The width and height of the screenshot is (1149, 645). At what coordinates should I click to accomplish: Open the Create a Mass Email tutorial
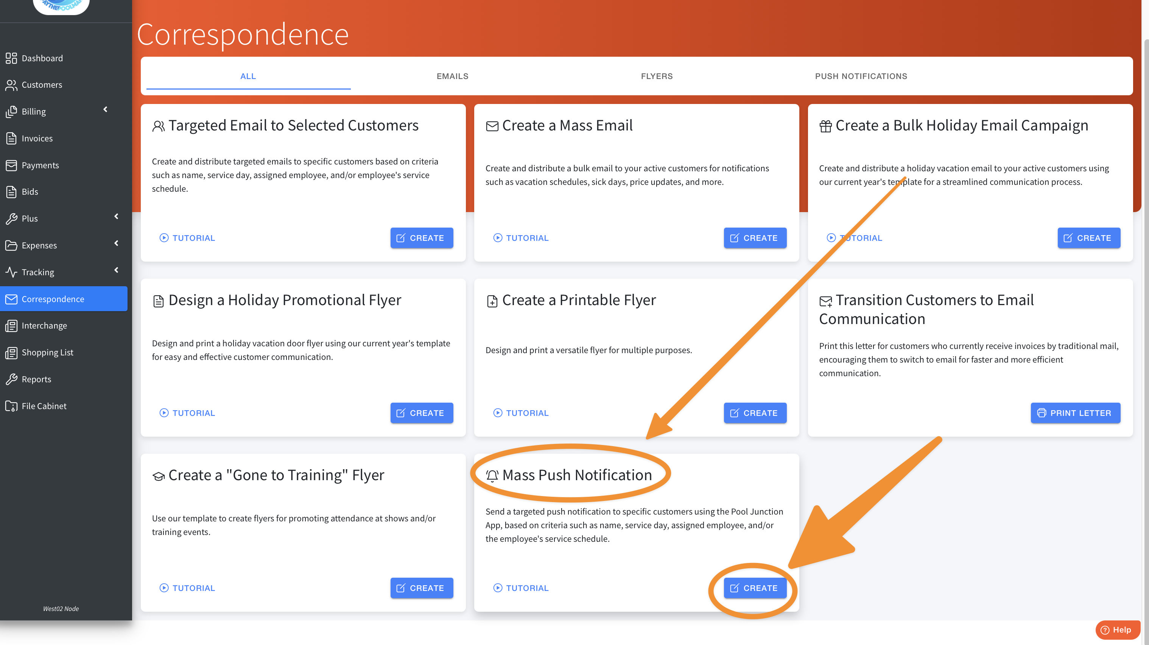[520, 238]
